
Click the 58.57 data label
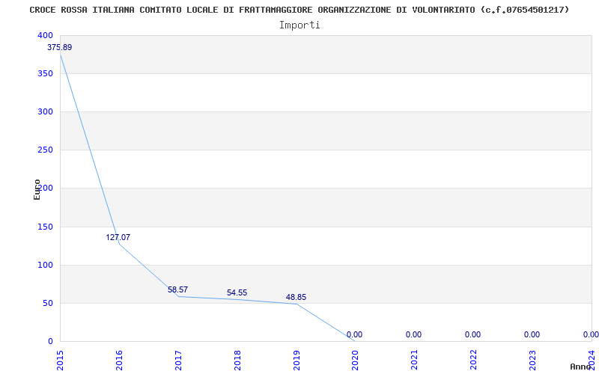(x=177, y=289)
